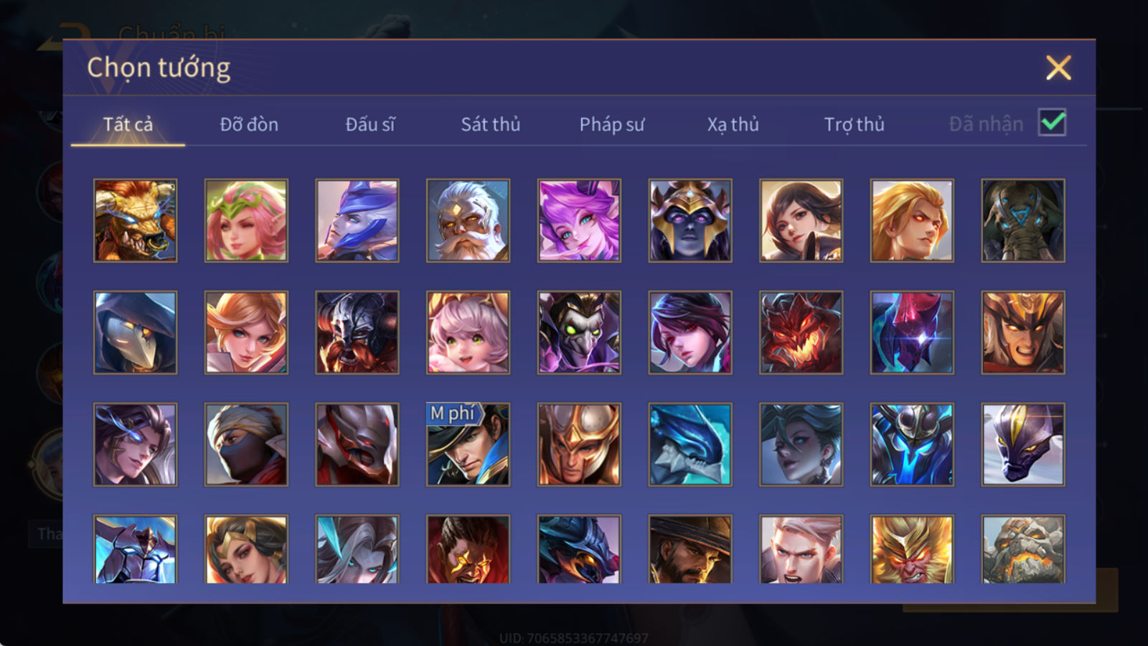
Task: Toggle the 'Đã nhận' checkbox
Action: [1052, 123]
